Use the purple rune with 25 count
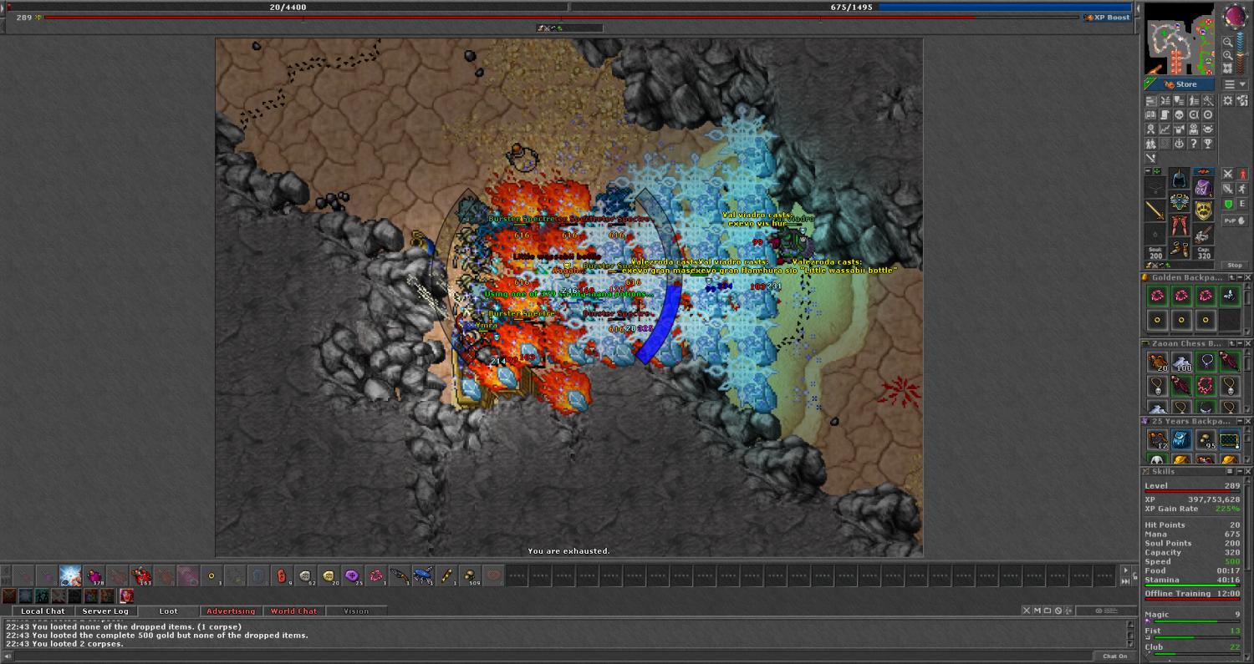 (x=354, y=575)
